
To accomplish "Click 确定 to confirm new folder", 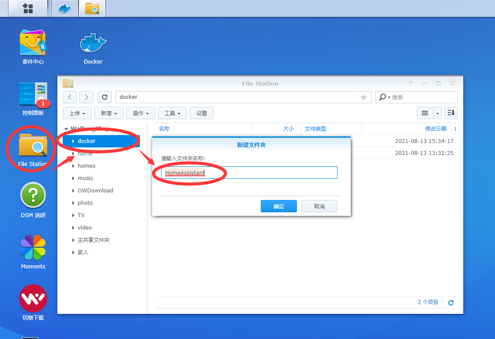I will [279, 207].
